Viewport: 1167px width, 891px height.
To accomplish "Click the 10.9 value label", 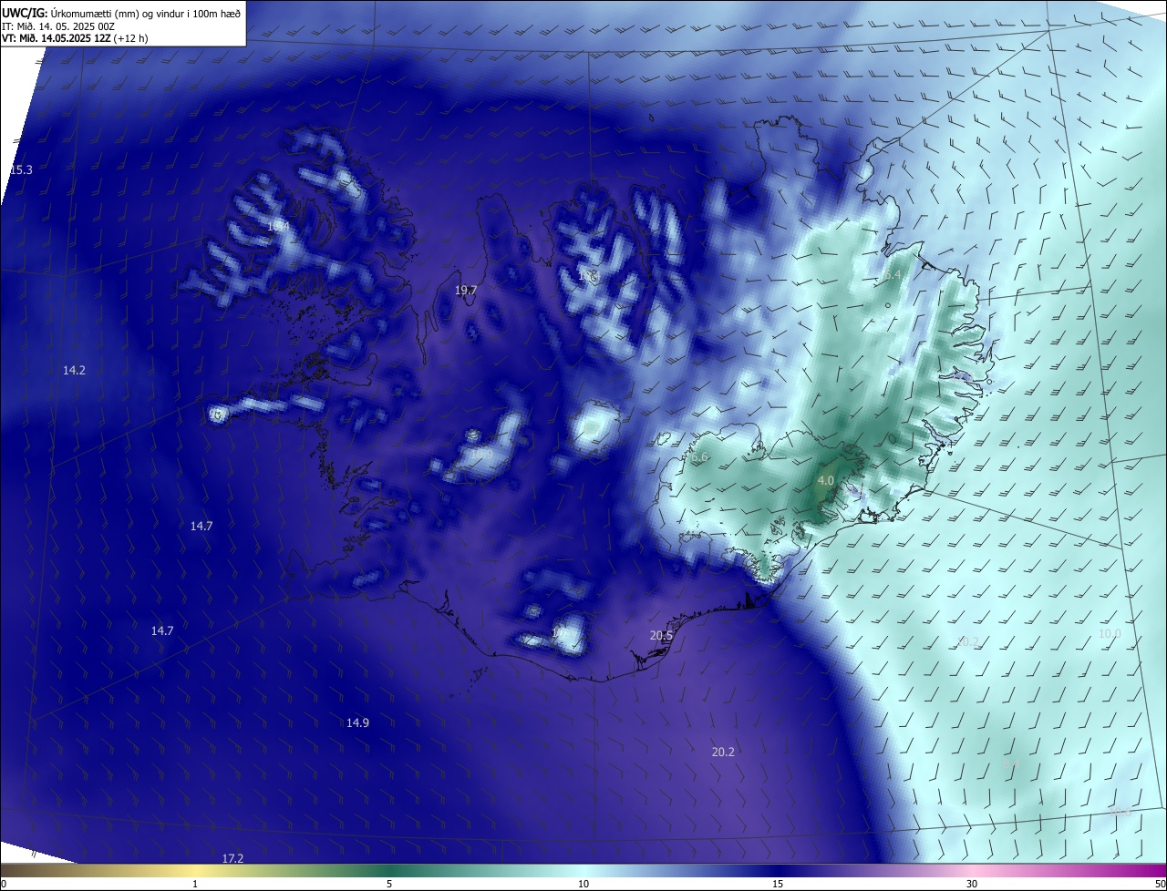I will pyautogui.click(x=481, y=454).
